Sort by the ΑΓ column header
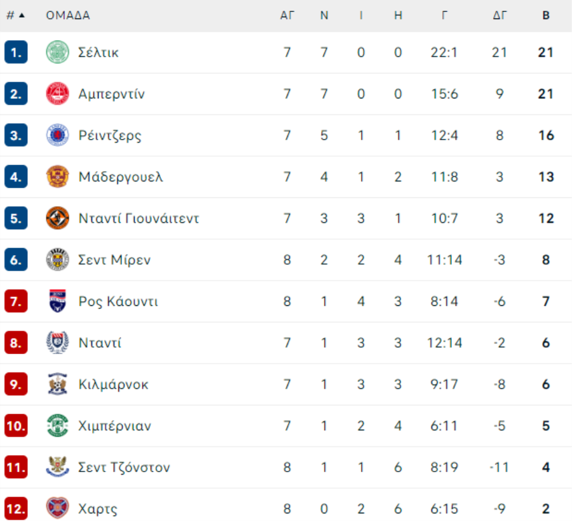The height and width of the screenshot is (521, 572). (x=287, y=15)
